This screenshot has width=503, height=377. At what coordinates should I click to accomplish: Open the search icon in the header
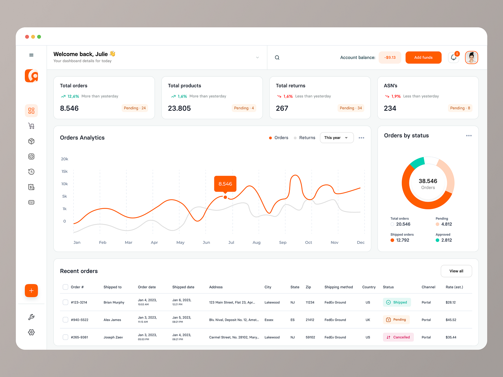277,57
